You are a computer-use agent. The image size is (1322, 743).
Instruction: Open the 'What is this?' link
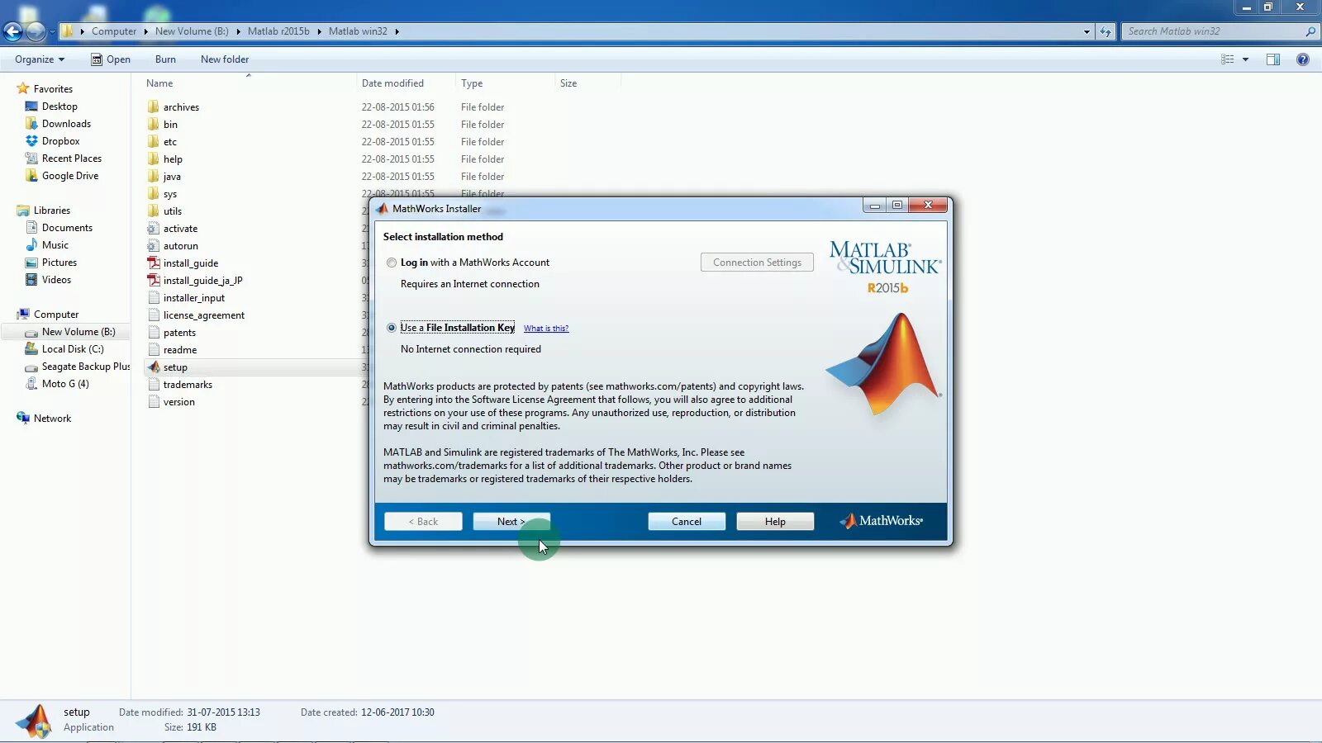point(546,329)
